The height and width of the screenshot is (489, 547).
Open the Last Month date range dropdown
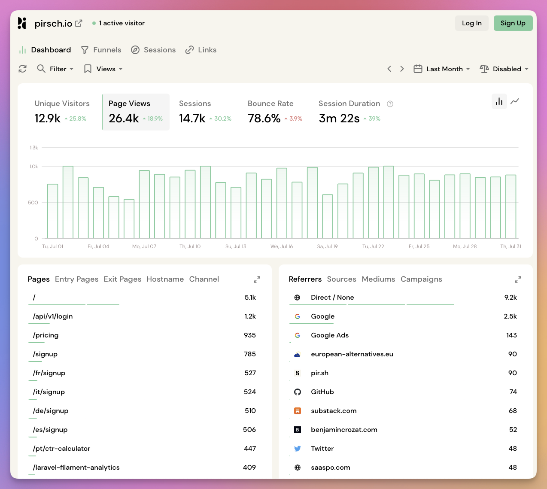click(x=447, y=69)
